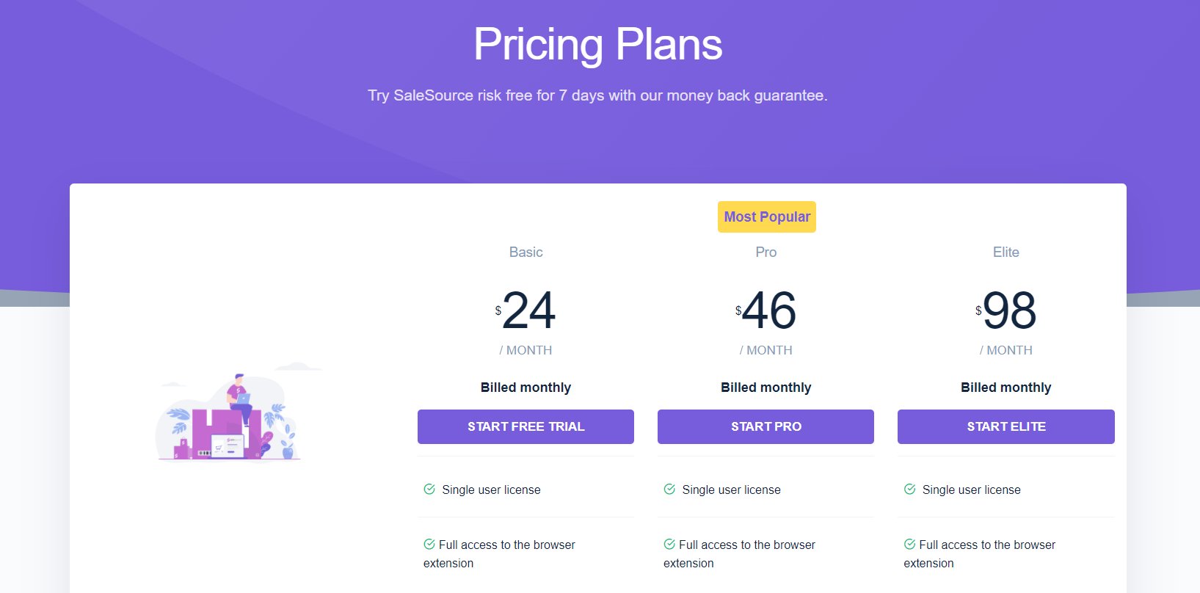Image resolution: width=1200 pixels, height=593 pixels.
Task: Click Billed monthly under the Elite price
Action: click(x=1006, y=388)
